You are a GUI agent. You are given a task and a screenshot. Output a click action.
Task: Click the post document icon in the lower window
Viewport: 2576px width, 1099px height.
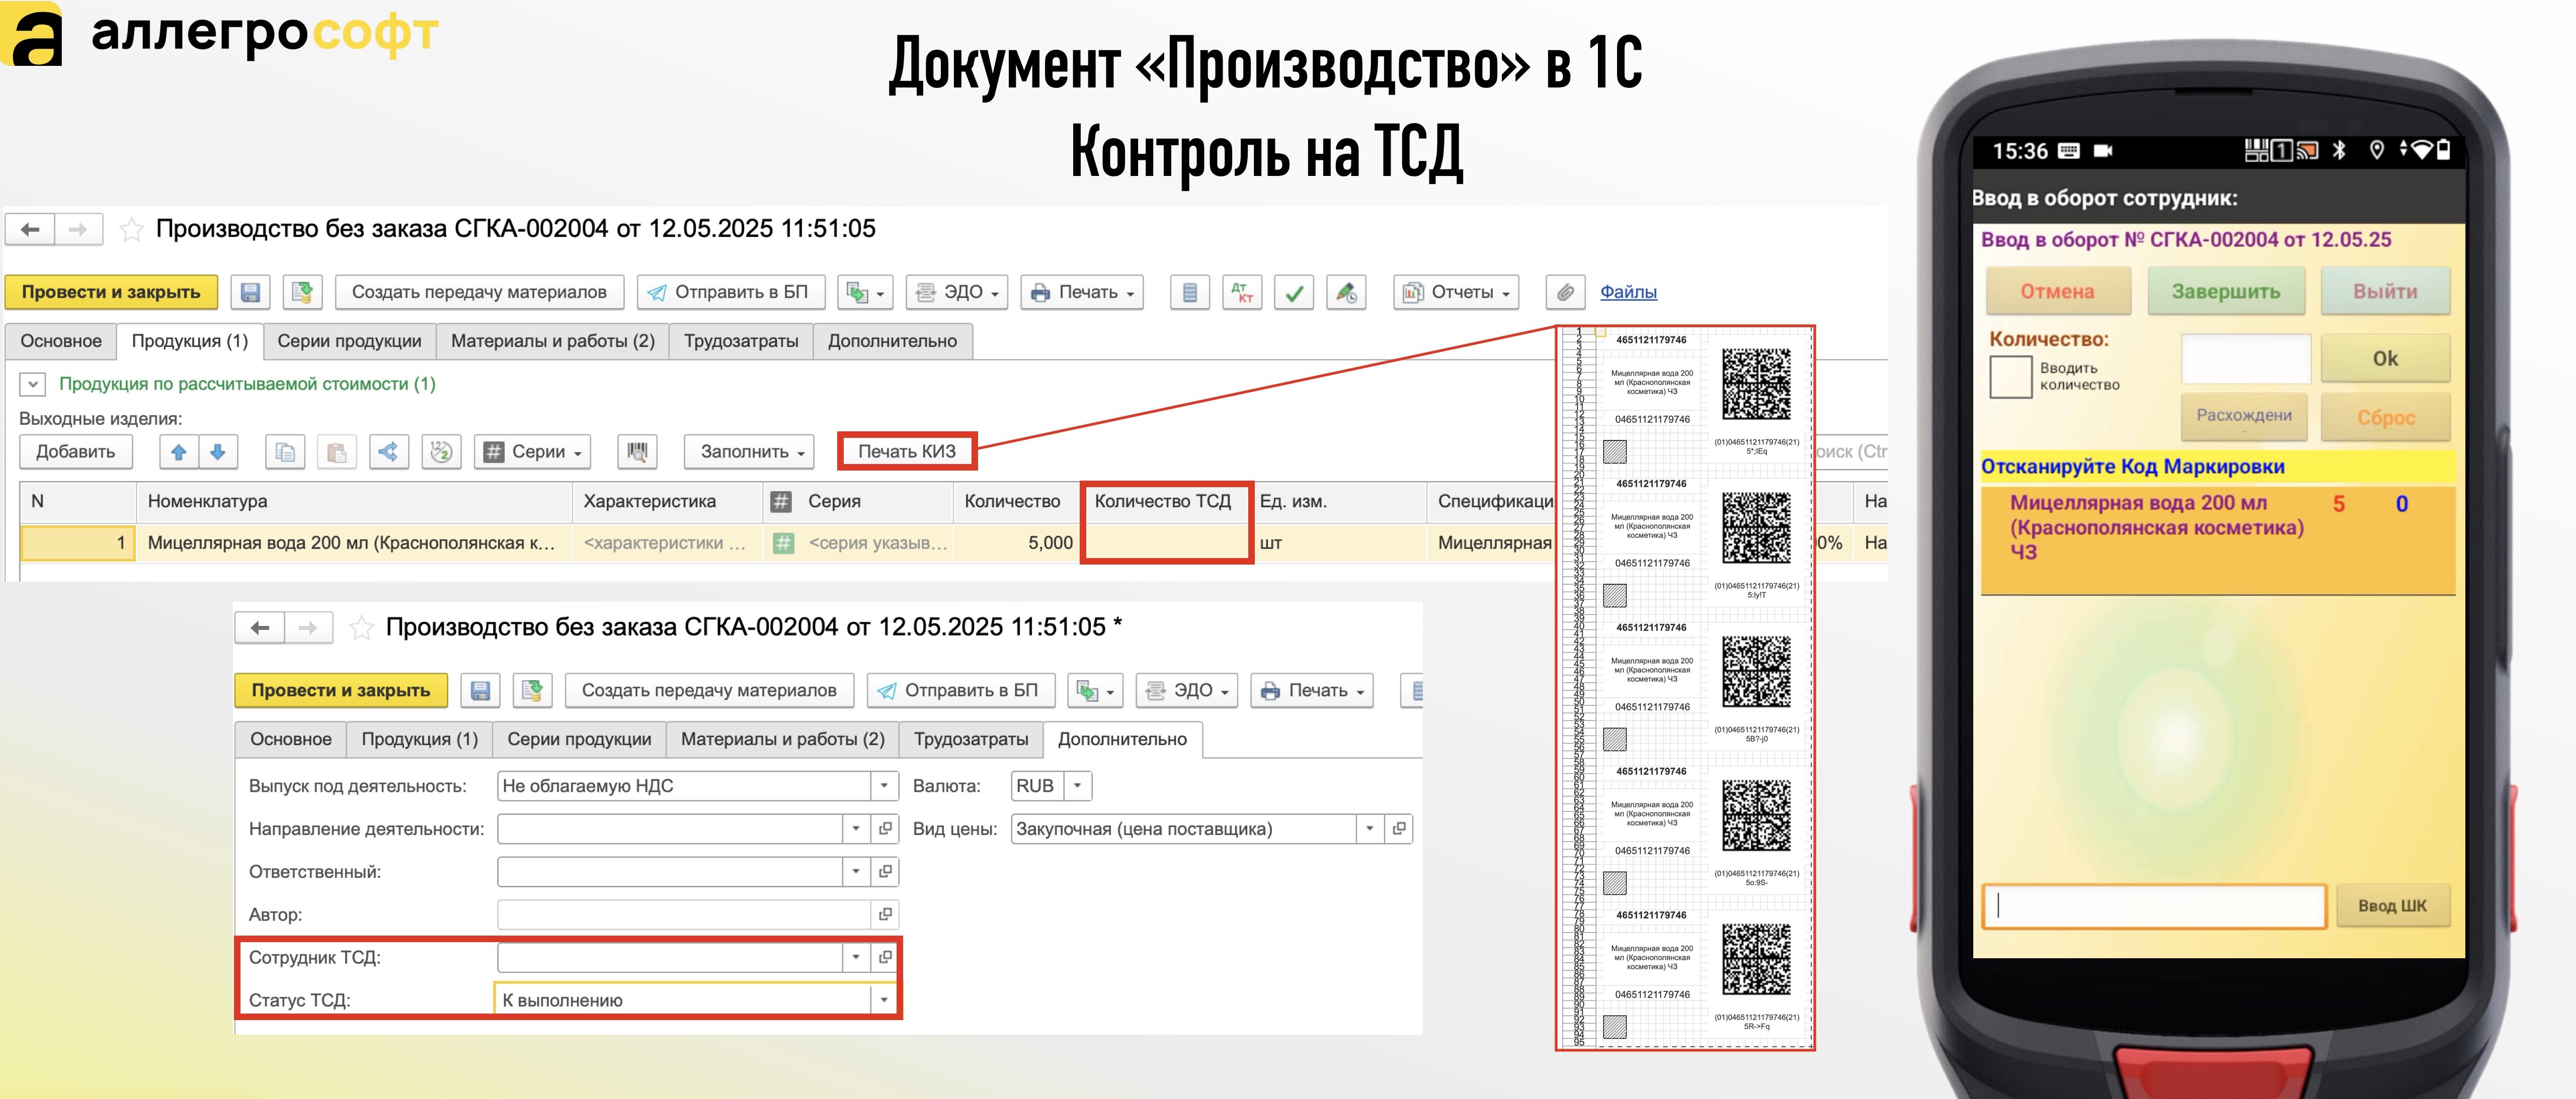click(532, 690)
